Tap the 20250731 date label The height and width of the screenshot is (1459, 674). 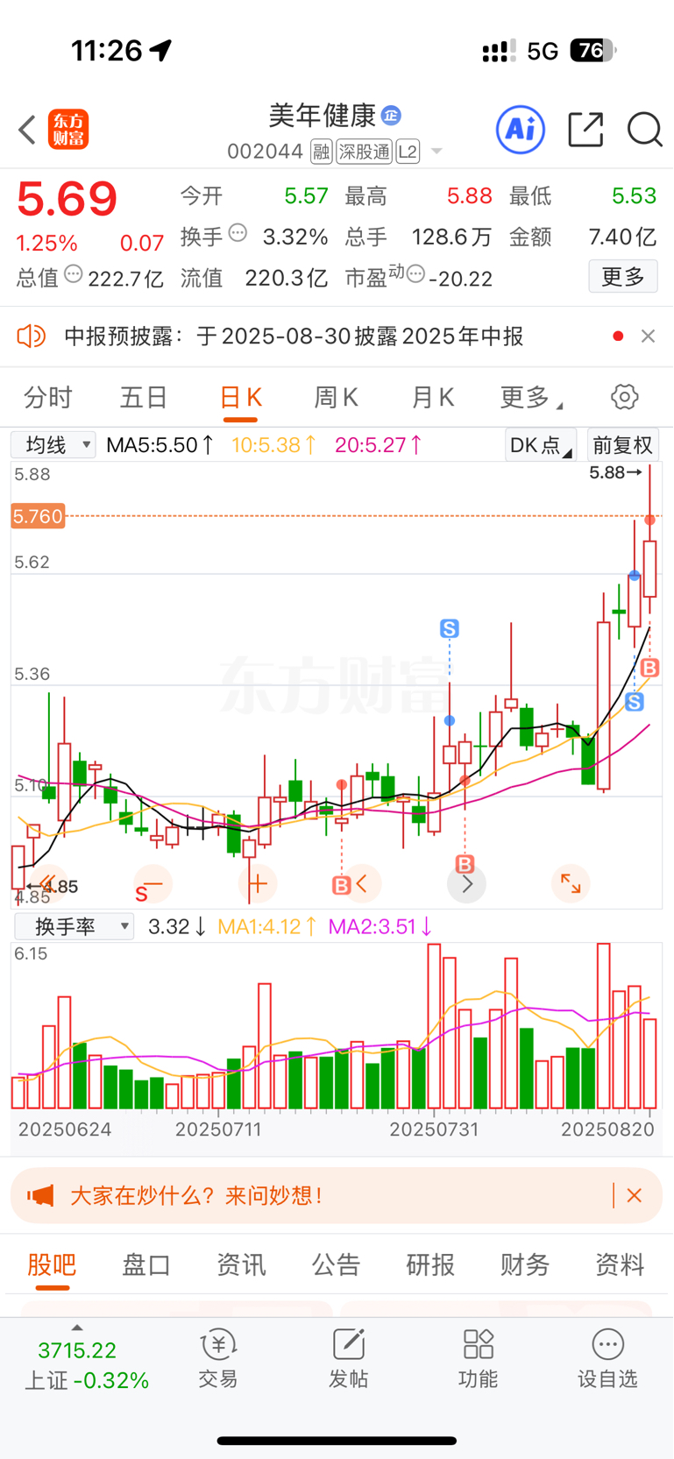(x=434, y=1130)
